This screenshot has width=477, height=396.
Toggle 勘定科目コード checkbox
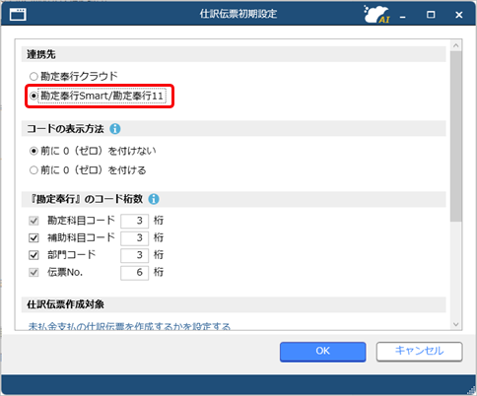click(x=34, y=221)
